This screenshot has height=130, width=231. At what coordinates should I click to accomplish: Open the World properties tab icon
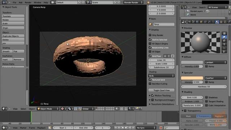click(x=197, y=22)
